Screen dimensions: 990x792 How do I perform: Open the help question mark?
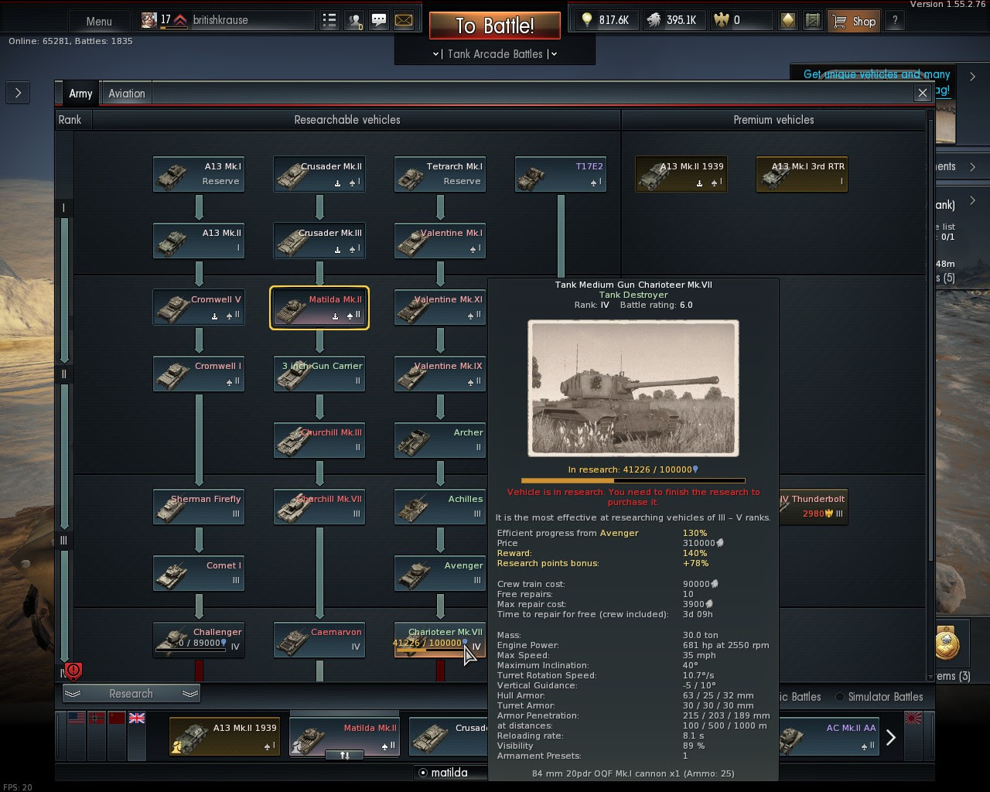pyautogui.click(x=895, y=21)
